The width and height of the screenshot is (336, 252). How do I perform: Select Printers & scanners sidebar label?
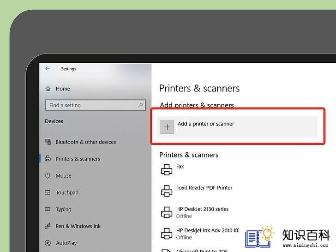78,159
